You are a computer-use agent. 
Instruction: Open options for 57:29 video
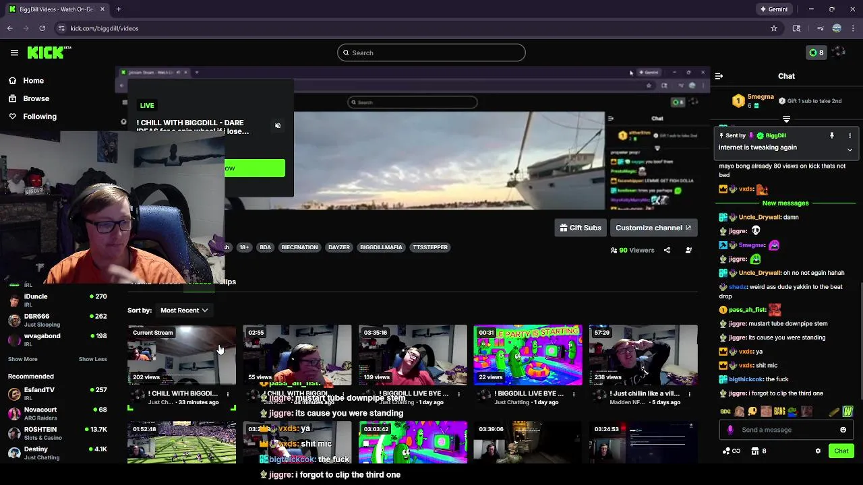tap(689, 394)
